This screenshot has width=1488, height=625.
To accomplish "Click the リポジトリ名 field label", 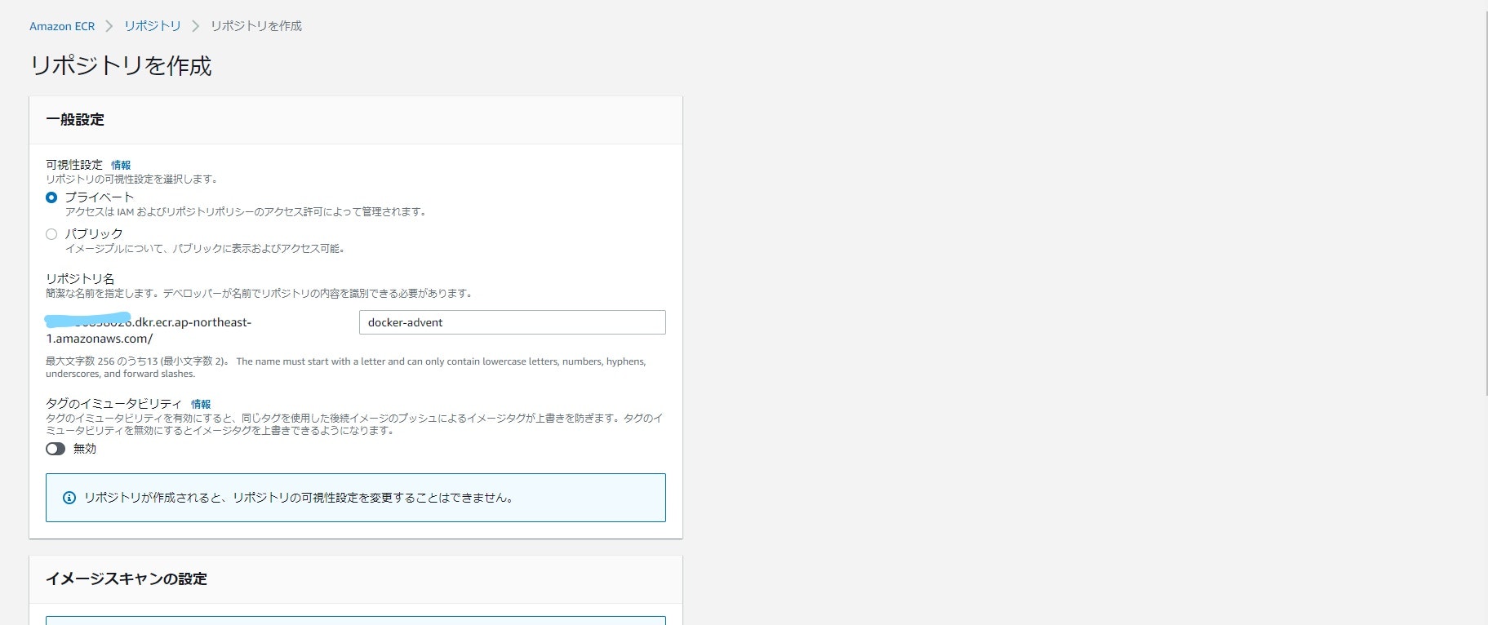I will click(x=80, y=279).
